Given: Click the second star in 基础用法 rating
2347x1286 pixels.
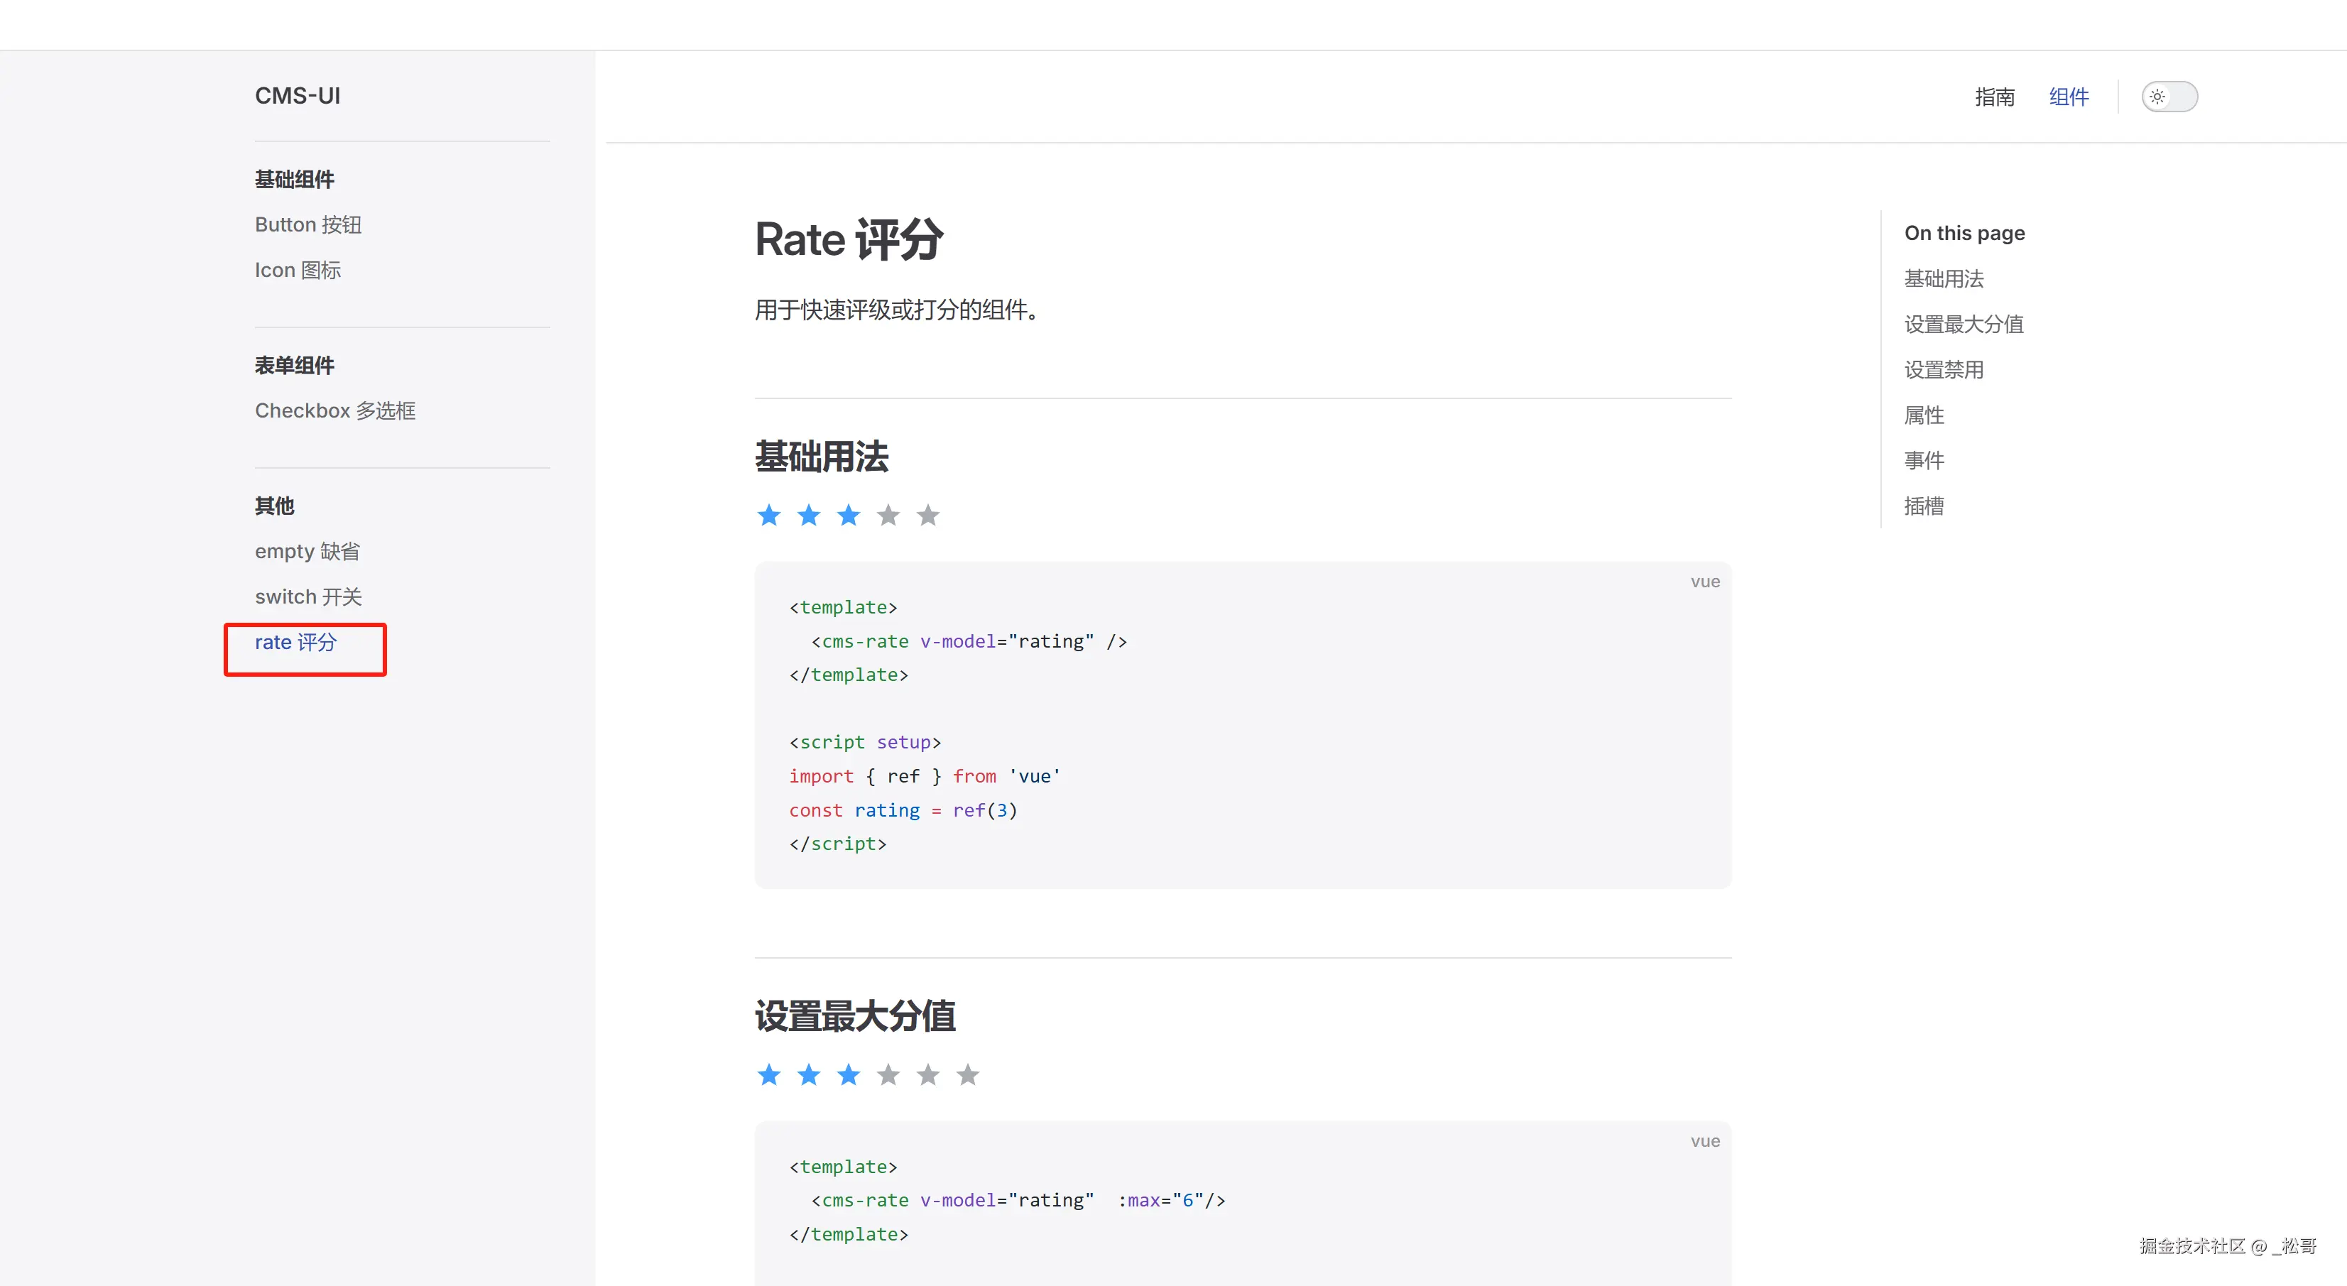Looking at the screenshot, I should point(808,516).
